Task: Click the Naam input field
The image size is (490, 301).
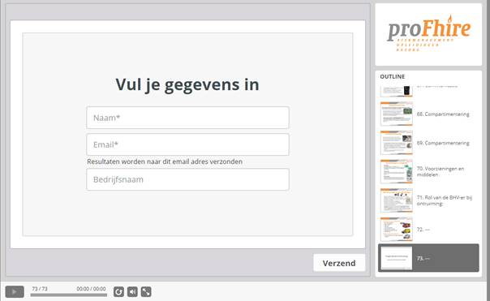Action: click(188, 118)
